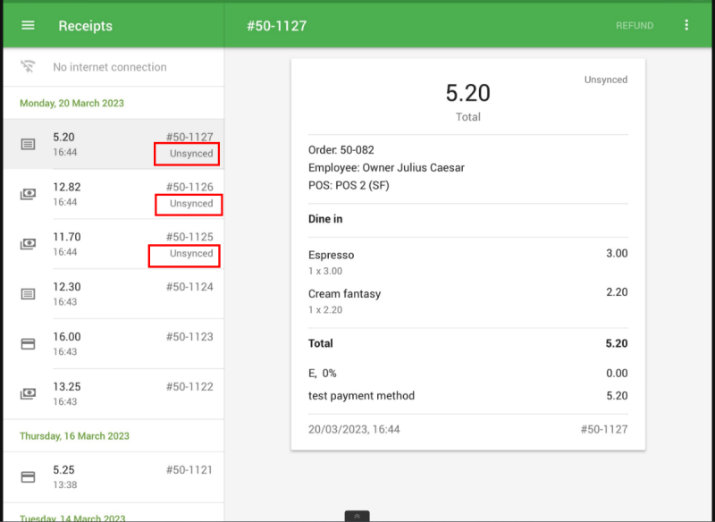Click the receipt icon for #50-1127
Screen dimensions: 715x522
(28, 144)
